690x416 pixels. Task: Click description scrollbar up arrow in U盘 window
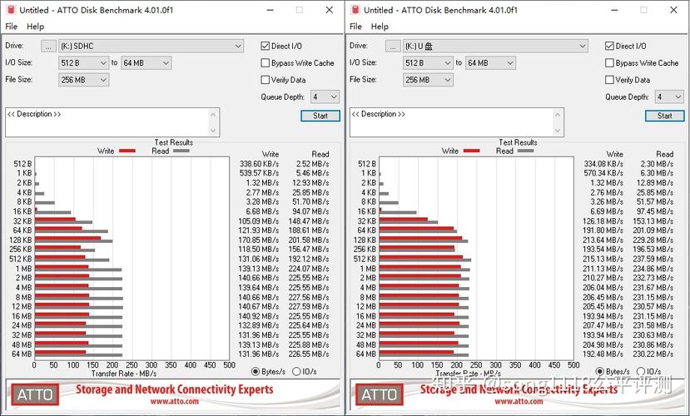[x=558, y=114]
